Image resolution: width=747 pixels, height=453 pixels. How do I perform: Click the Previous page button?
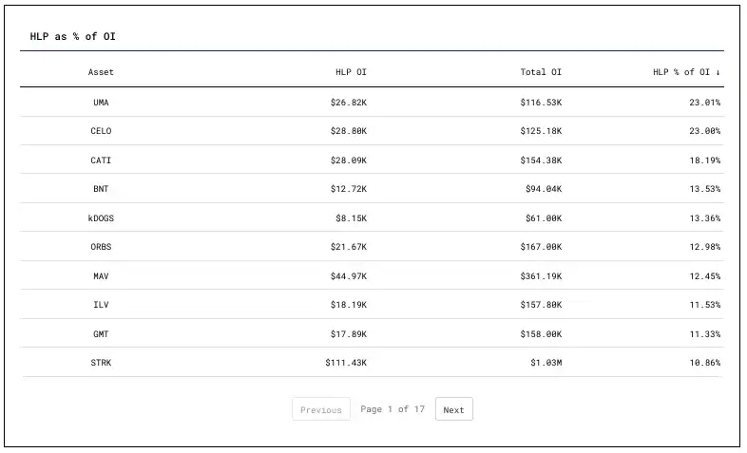320,409
